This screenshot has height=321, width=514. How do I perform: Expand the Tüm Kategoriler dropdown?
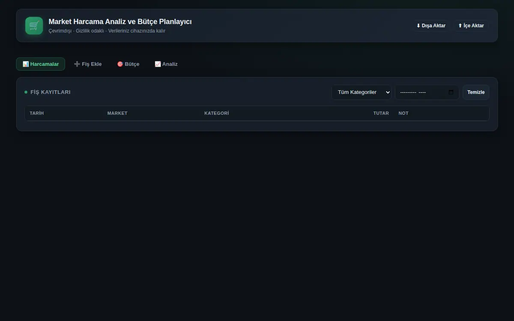pyautogui.click(x=362, y=92)
